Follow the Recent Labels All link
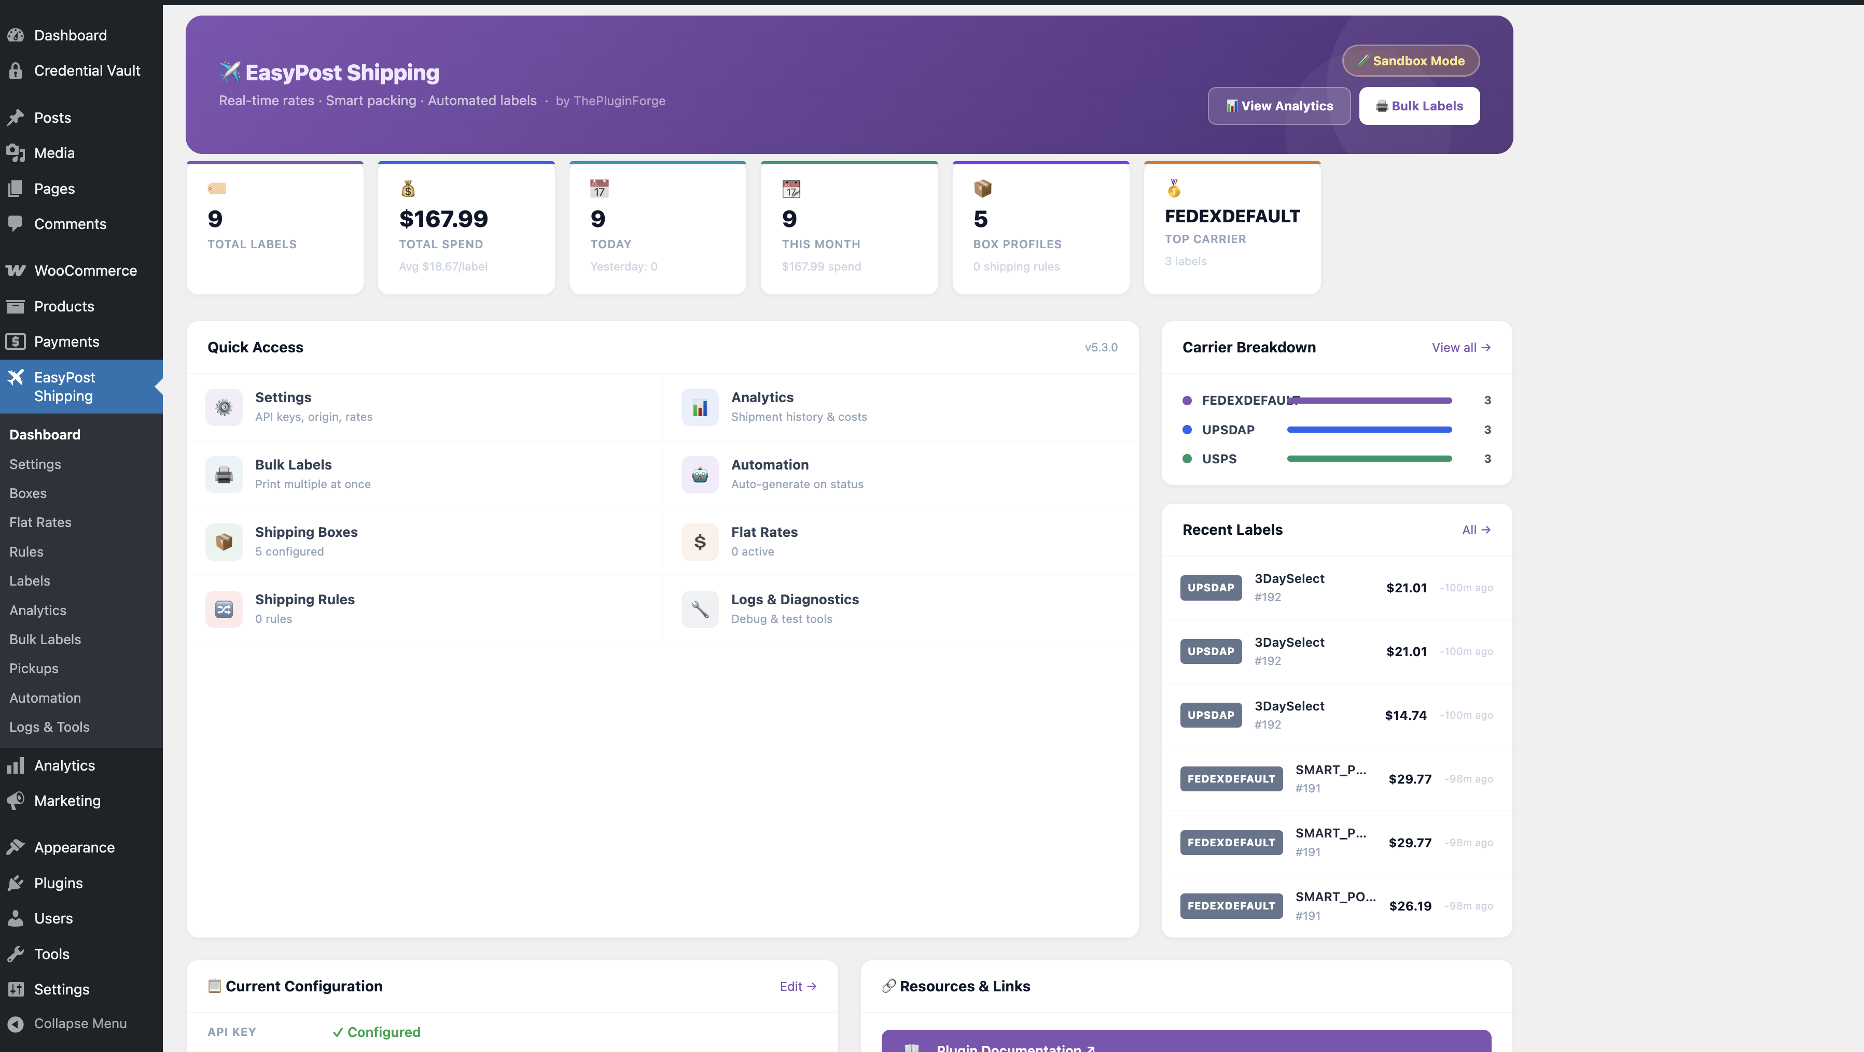 [1476, 529]
